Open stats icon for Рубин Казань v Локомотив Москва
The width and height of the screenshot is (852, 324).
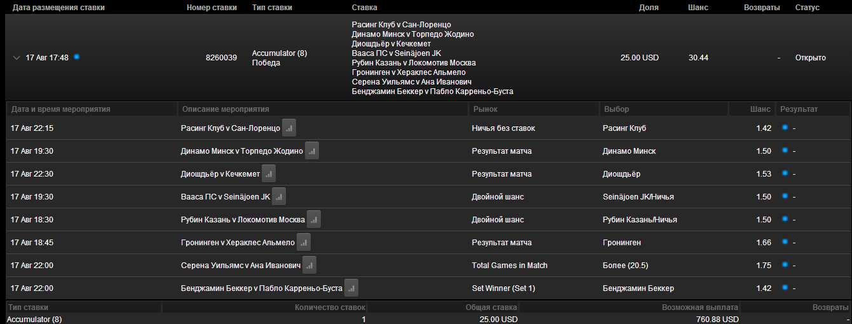[x=314, y=219]
